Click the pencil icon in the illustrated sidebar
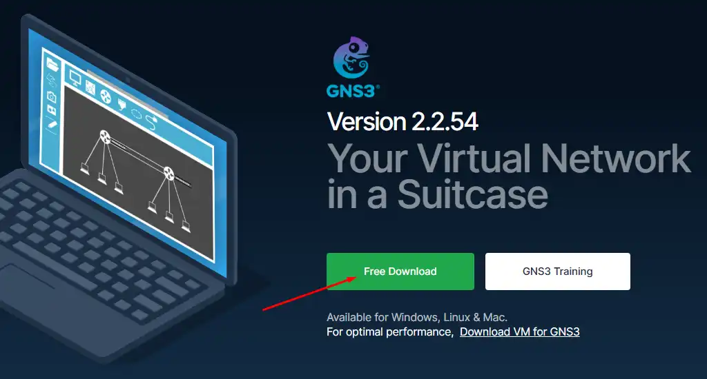The height and width of the screenshot is (379, 707). point(51,125)
